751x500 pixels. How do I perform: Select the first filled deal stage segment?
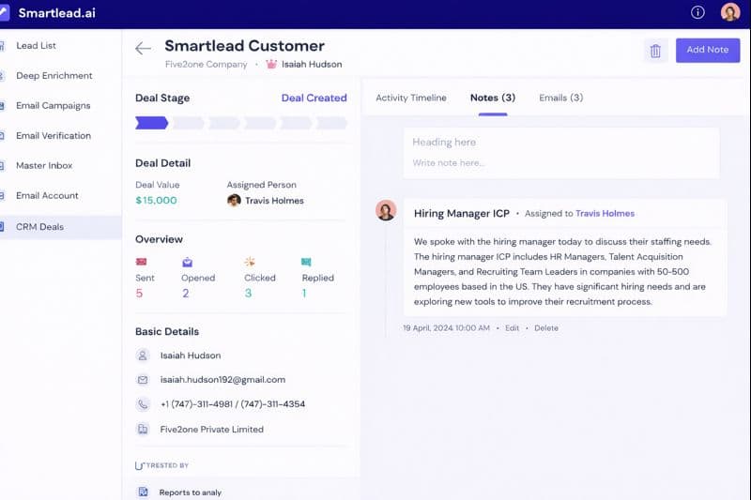pyautogui.click(x=151, y=123)
